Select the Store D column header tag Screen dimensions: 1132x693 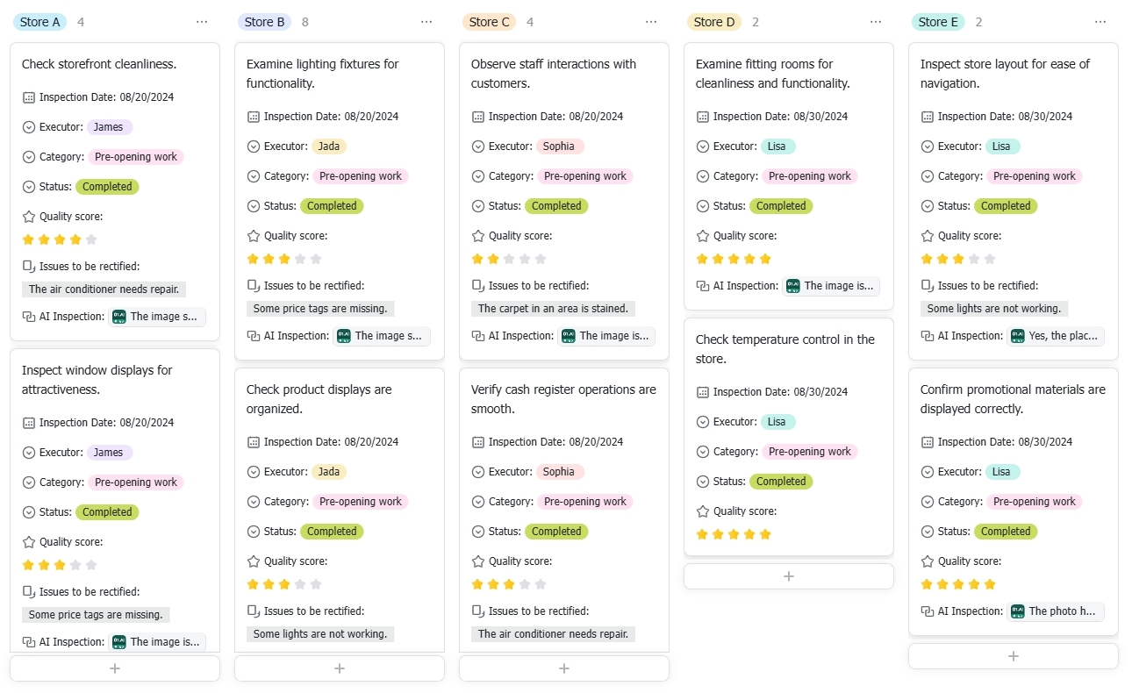[x=714, y=22]
